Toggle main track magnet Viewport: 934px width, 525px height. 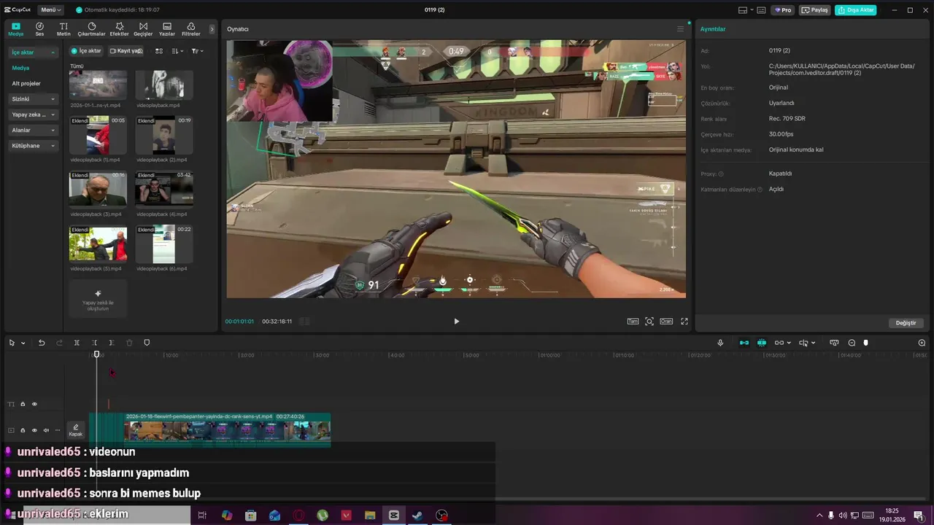(x=744, y=343)
